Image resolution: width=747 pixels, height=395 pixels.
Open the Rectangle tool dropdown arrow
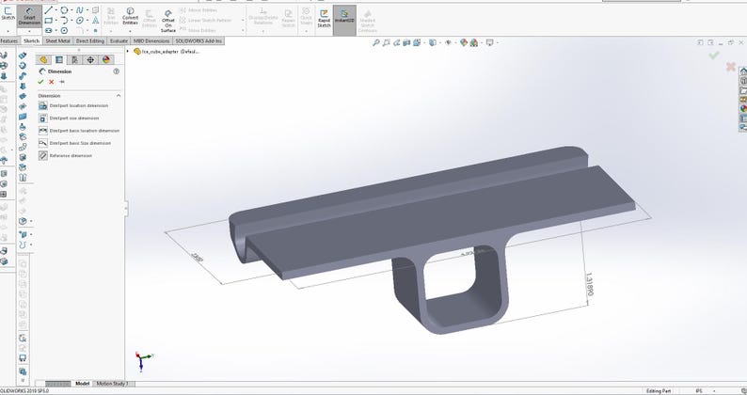[x=56, y=21]
